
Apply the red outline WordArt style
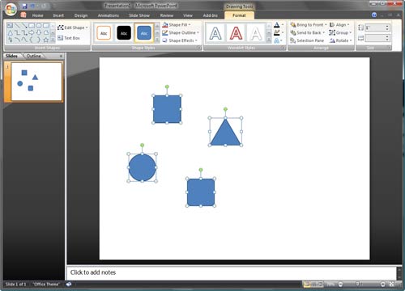coord(236,33)
